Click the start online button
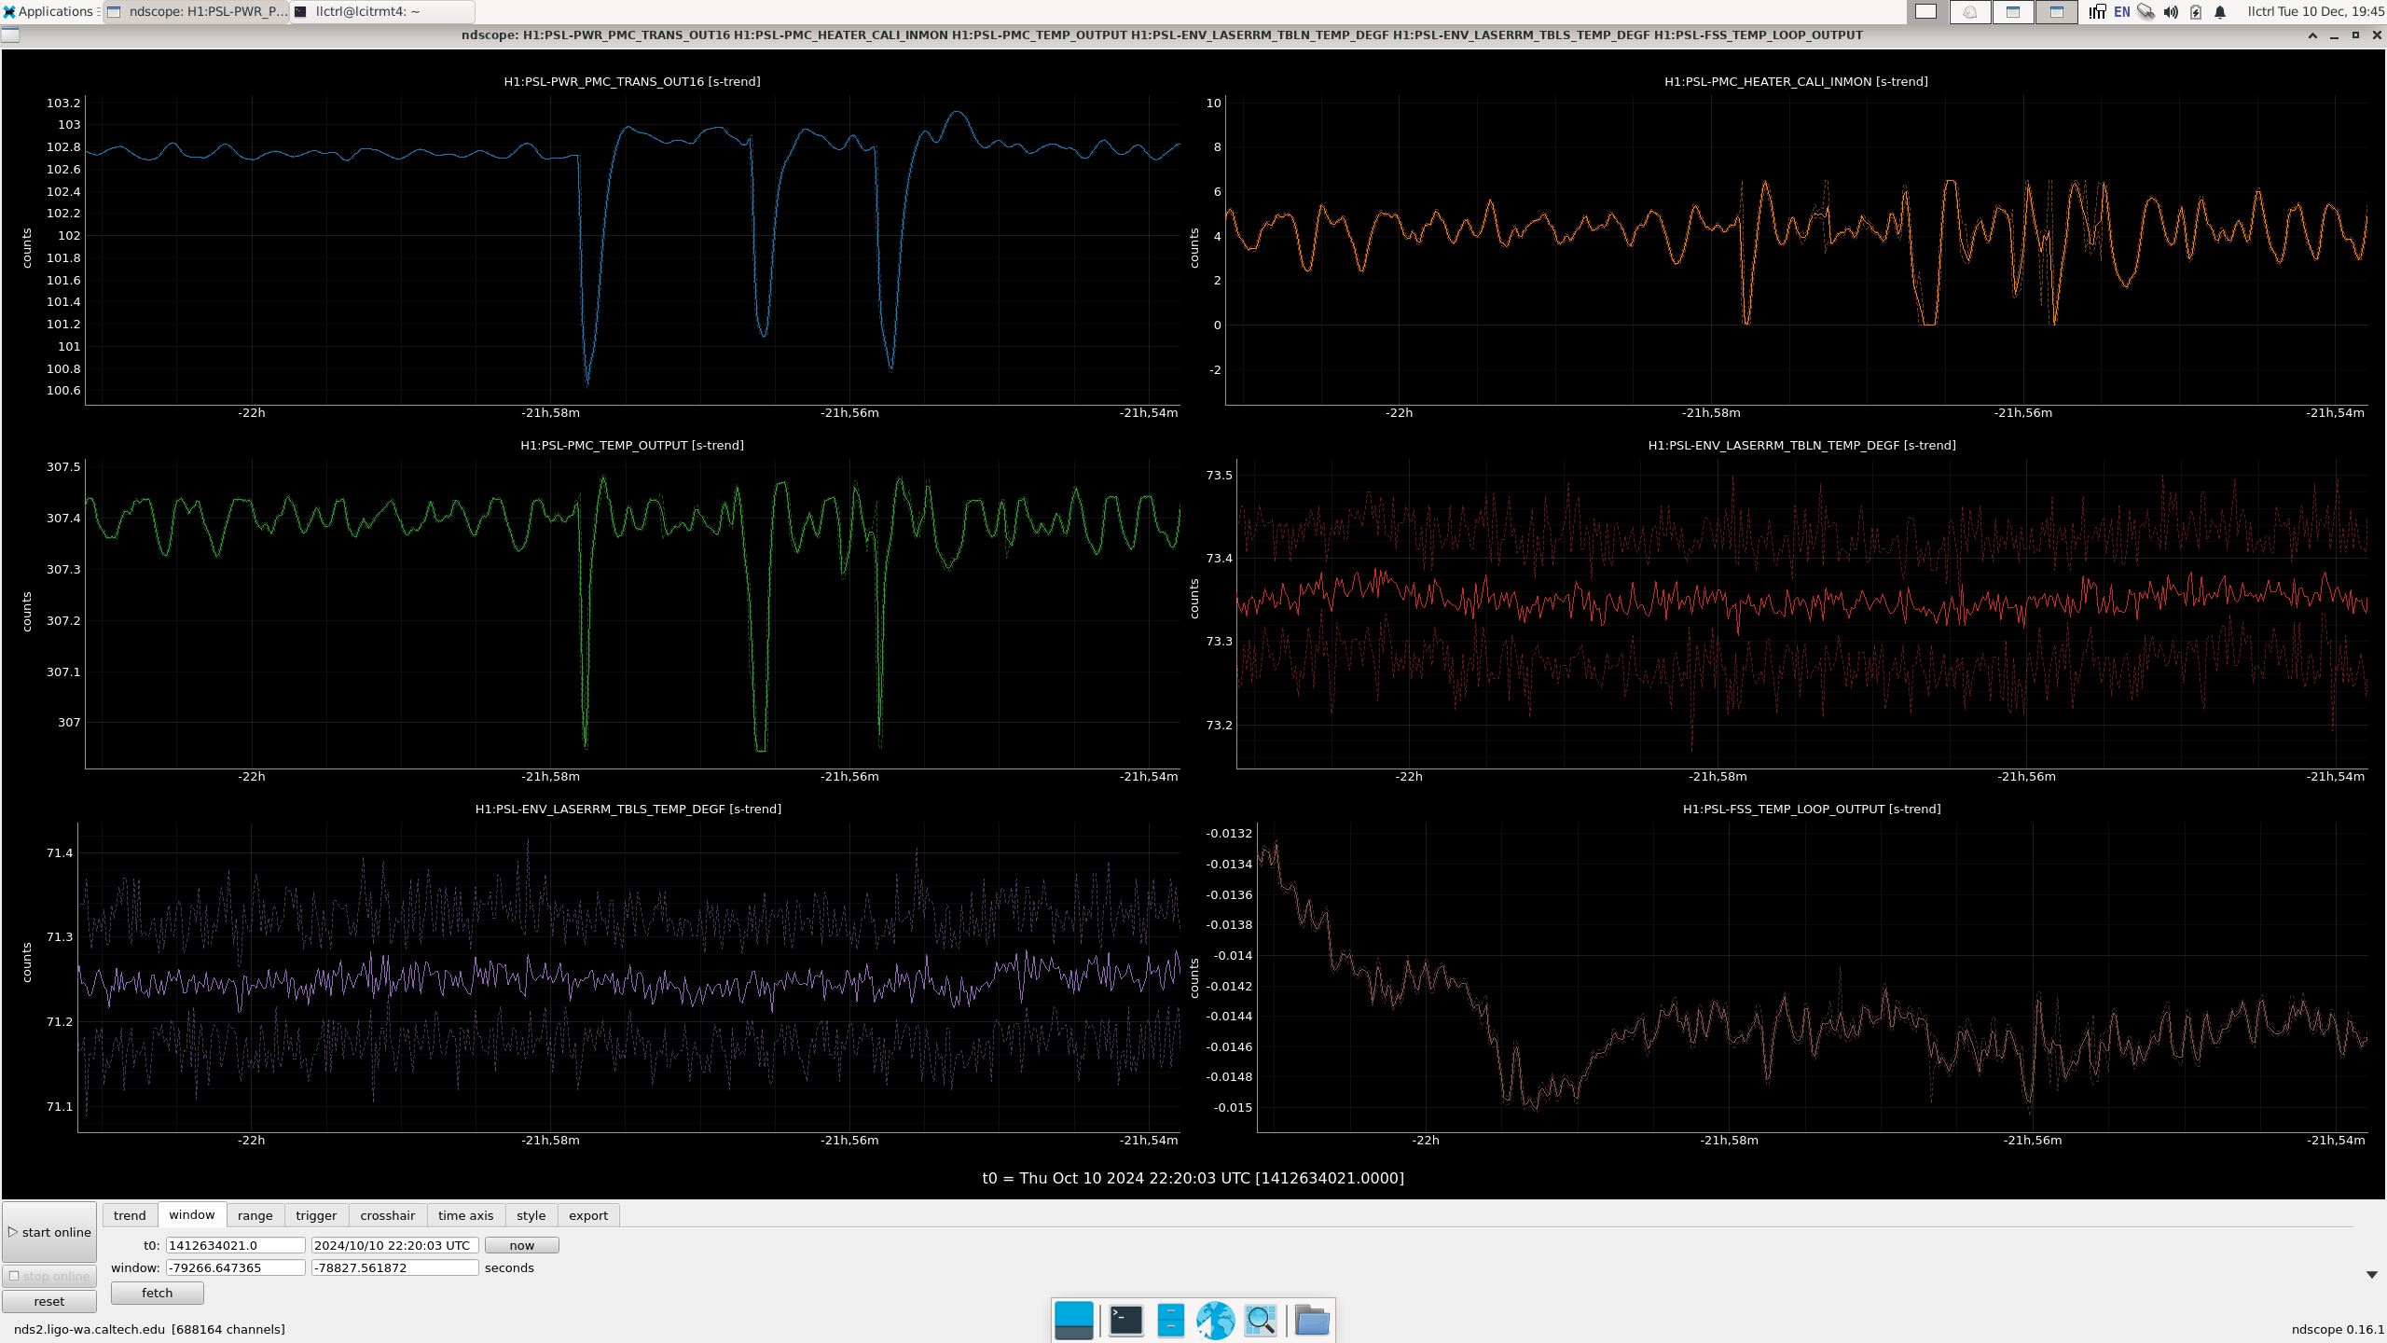The width and height of the screenshot is (2387, 1343). coord(49,1232)
